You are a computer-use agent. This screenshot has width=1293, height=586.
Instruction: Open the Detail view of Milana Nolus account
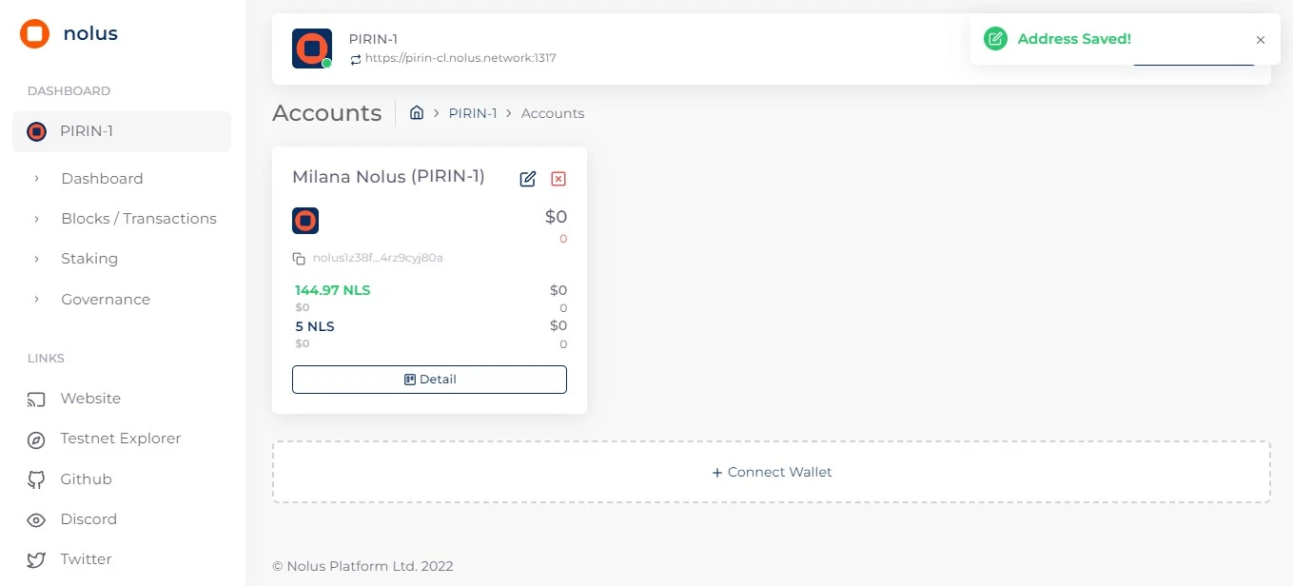coord(429,379)
